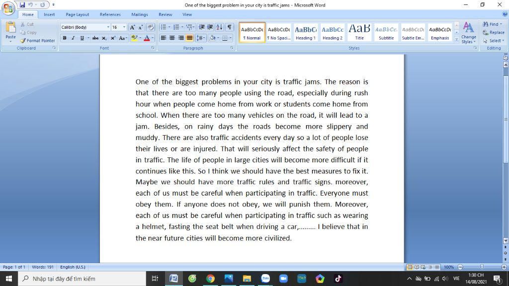Apply subscript formatting

[x=104, y=38]
